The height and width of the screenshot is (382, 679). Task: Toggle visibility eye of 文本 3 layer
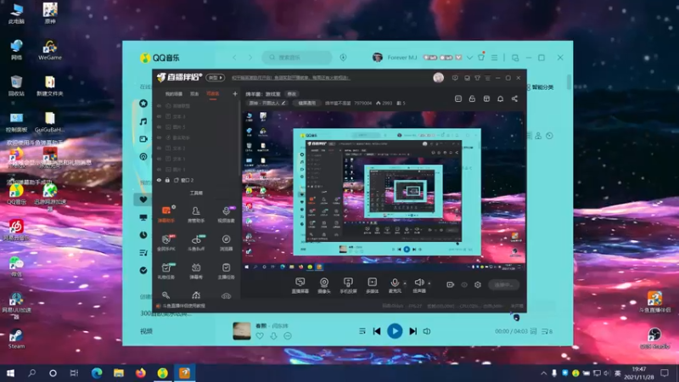click(159, 116)
